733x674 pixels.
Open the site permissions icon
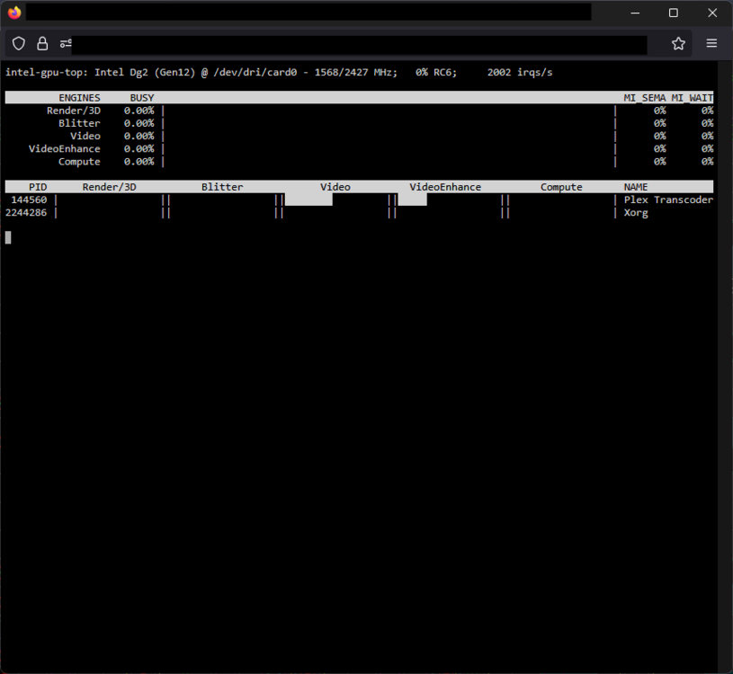[x=66, y=43]
